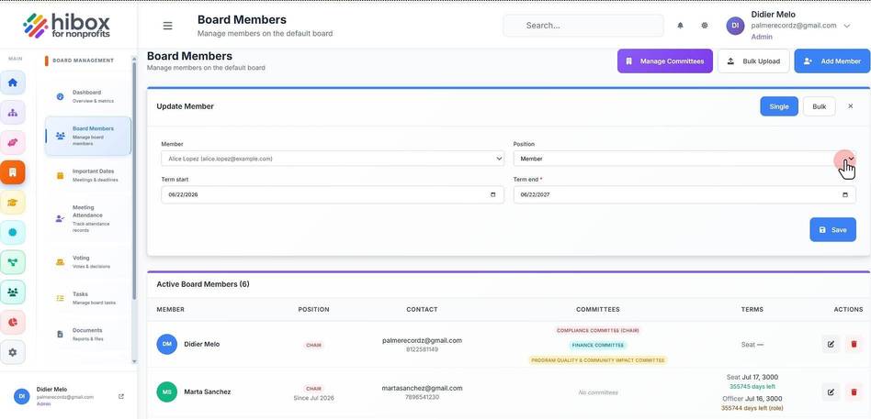This screenshot has height=419, width=871.
Task: Open Tasks sidebar item
Action: tap(88, 298)
